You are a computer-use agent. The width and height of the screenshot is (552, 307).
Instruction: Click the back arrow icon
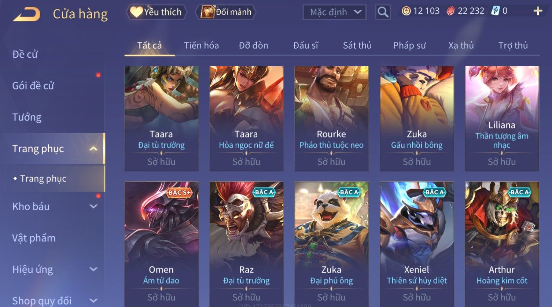(27, 14)
